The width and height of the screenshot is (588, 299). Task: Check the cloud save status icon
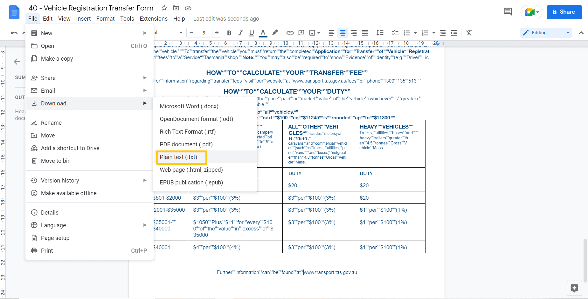(x=188, y=8)
